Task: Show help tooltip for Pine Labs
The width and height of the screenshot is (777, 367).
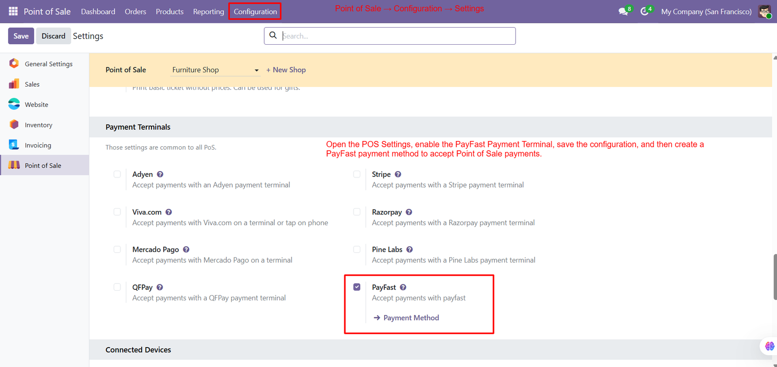Action: (409, 249)
